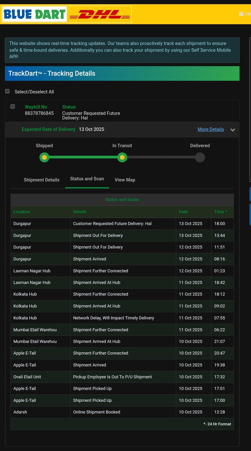Screen dimensions: 251x451
Task: Click the Shipped progress marker
Action: [x=44, y=157]
